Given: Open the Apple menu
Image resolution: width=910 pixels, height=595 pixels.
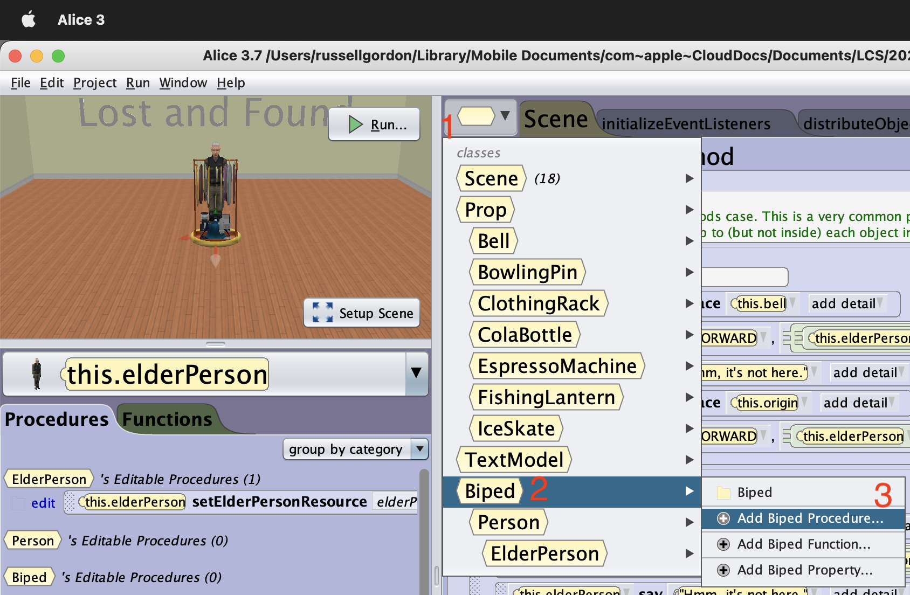Looking at the screenshot, I should pos(29,19).
